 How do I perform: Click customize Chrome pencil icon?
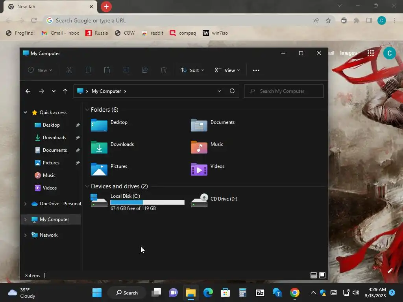click(390, 271)
